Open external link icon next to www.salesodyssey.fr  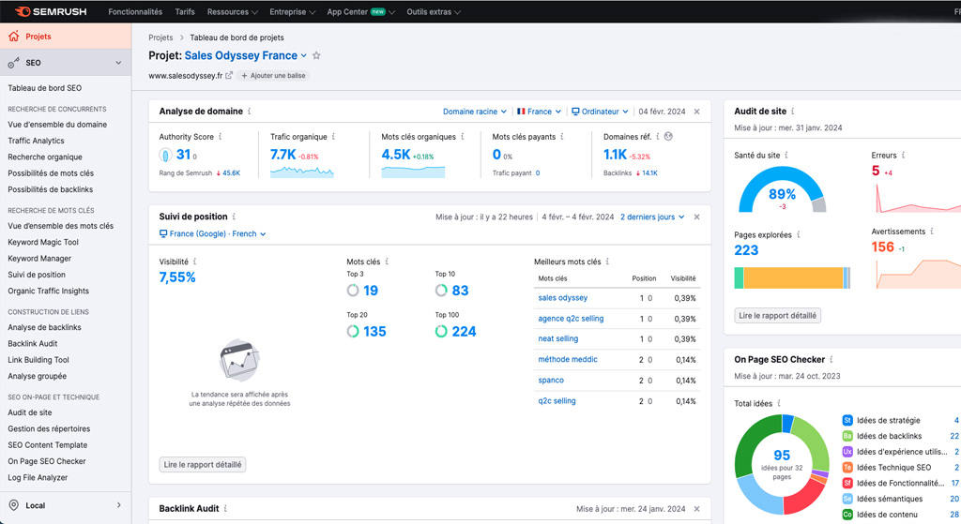coord(229,75)
